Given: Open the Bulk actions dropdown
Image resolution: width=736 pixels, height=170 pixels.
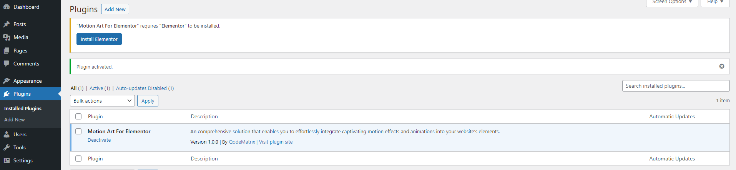Looking at the screenshot, I should coord(102,101).
